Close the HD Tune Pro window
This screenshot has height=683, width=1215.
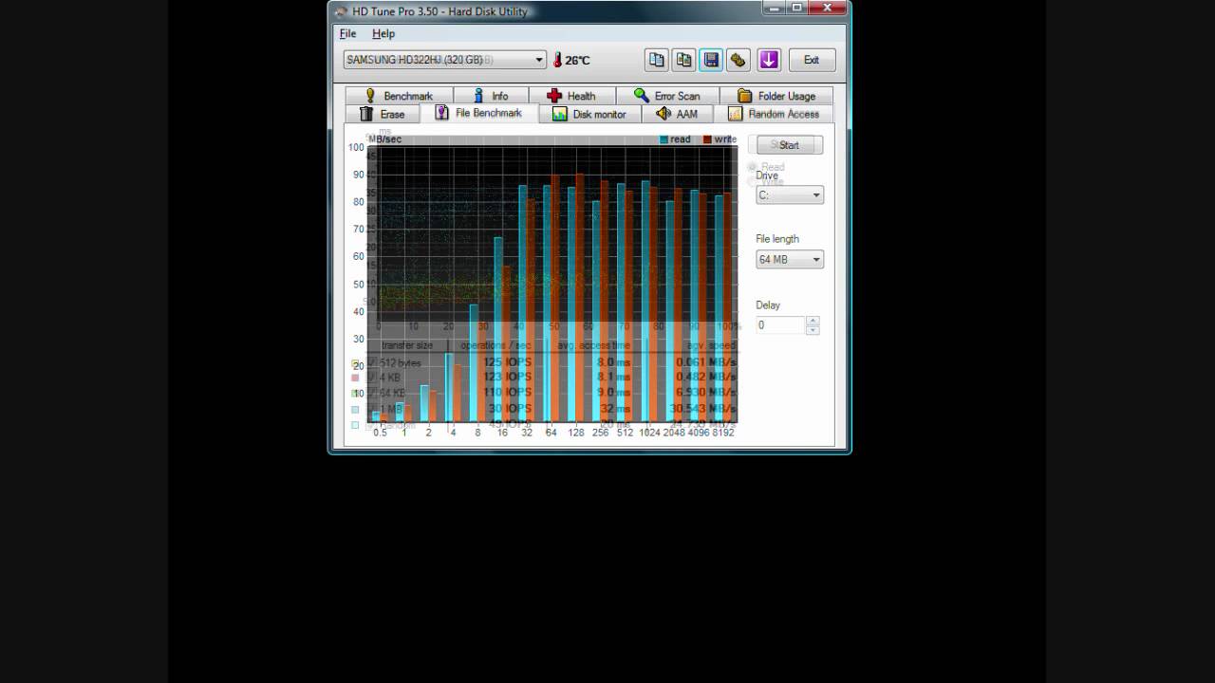[829, 8]
